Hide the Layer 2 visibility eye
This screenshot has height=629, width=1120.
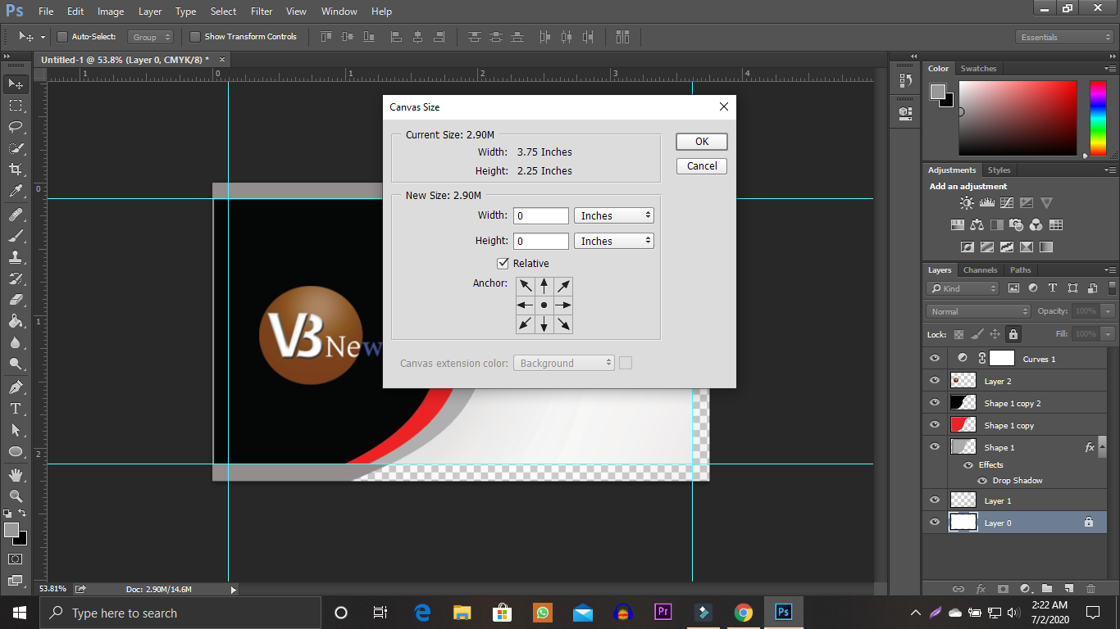(935, 381)
